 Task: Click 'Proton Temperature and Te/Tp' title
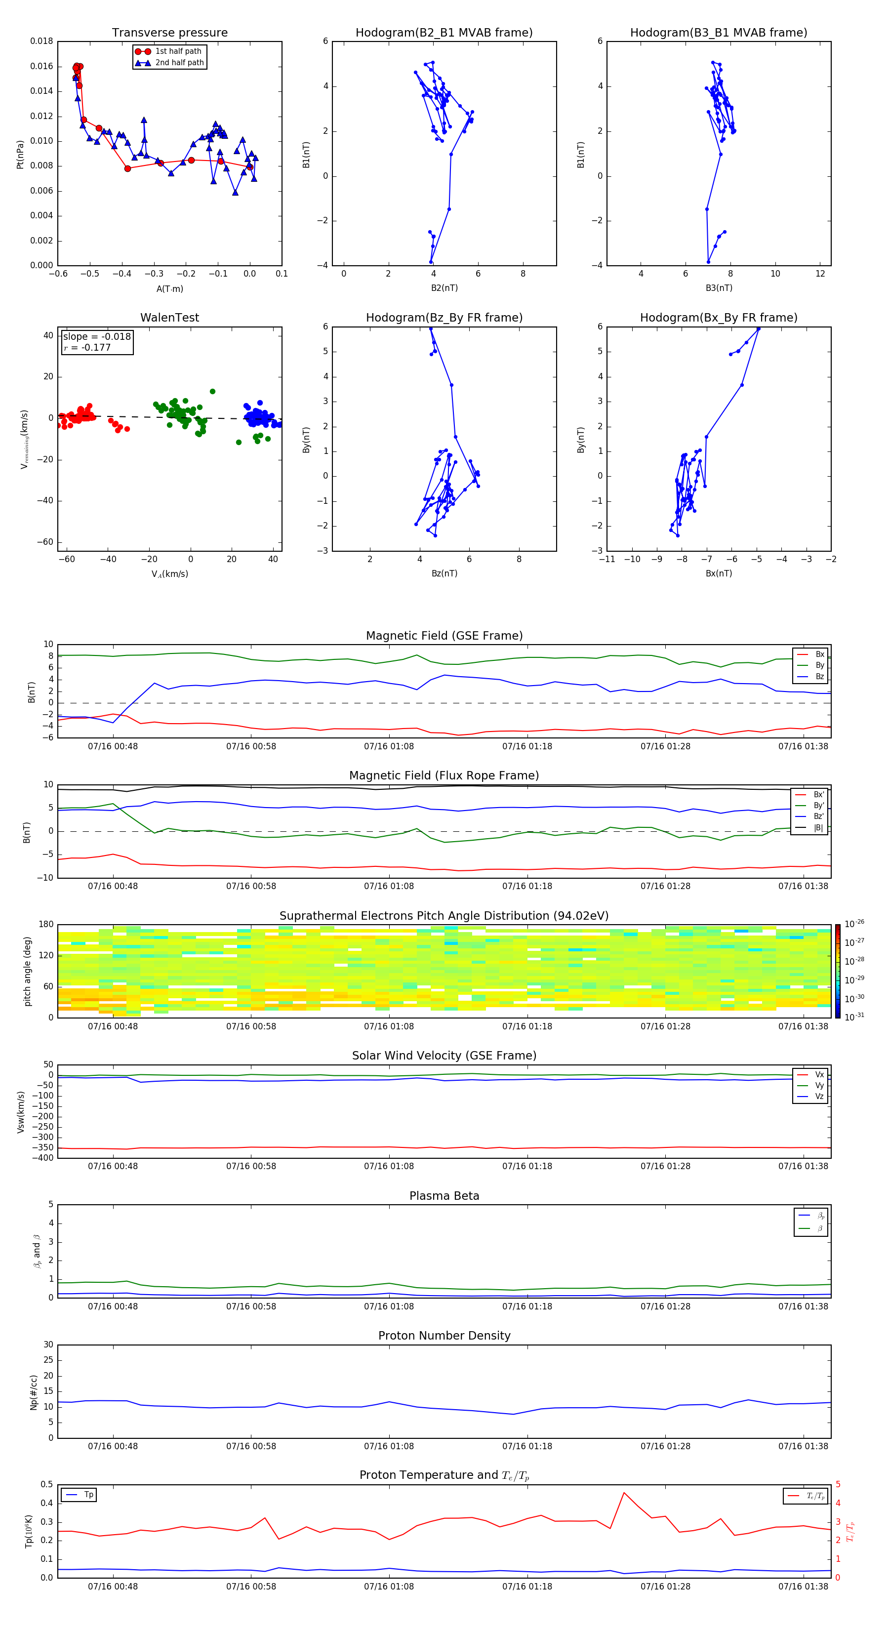click(444, 1475)
